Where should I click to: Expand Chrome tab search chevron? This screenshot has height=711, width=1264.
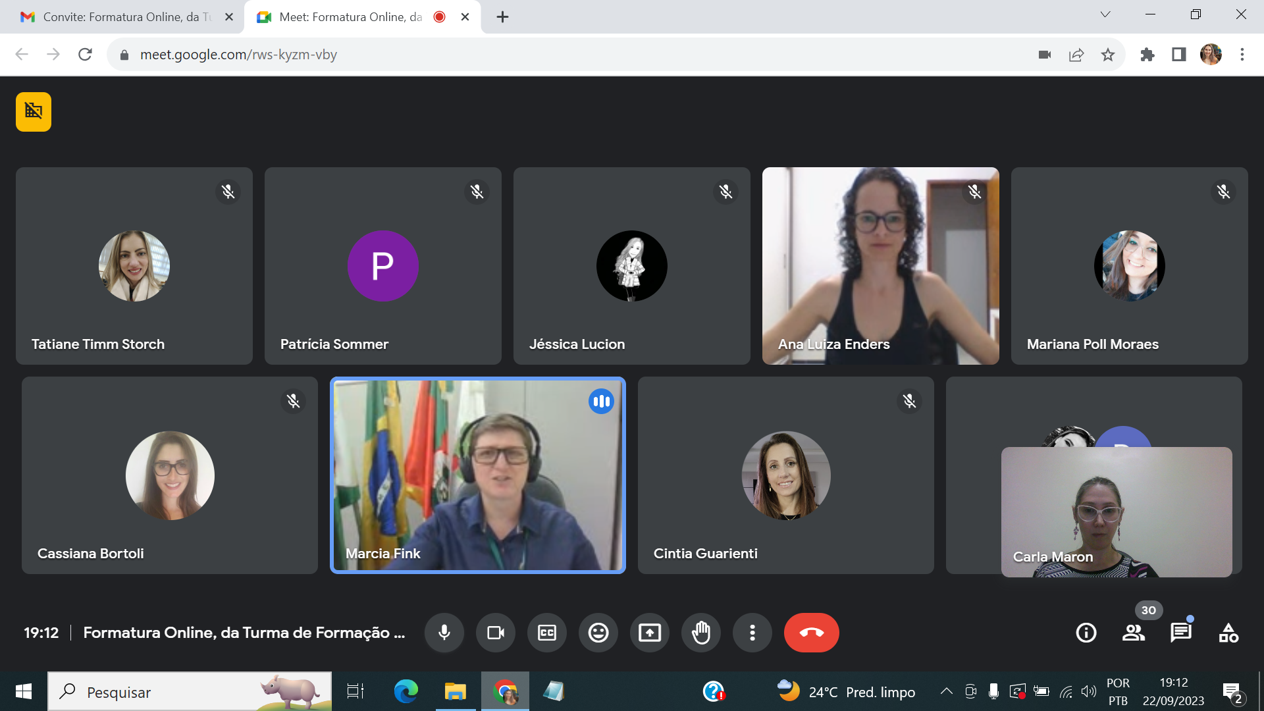(1105, 15)
